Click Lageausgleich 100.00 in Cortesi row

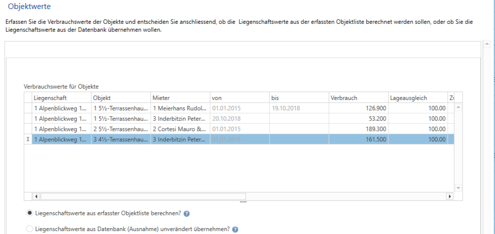(x=418, y=129)
